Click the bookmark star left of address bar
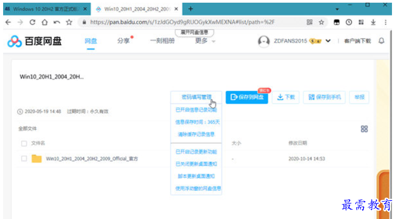This screenshot has height=219, width=396. (x=69, y=22)
